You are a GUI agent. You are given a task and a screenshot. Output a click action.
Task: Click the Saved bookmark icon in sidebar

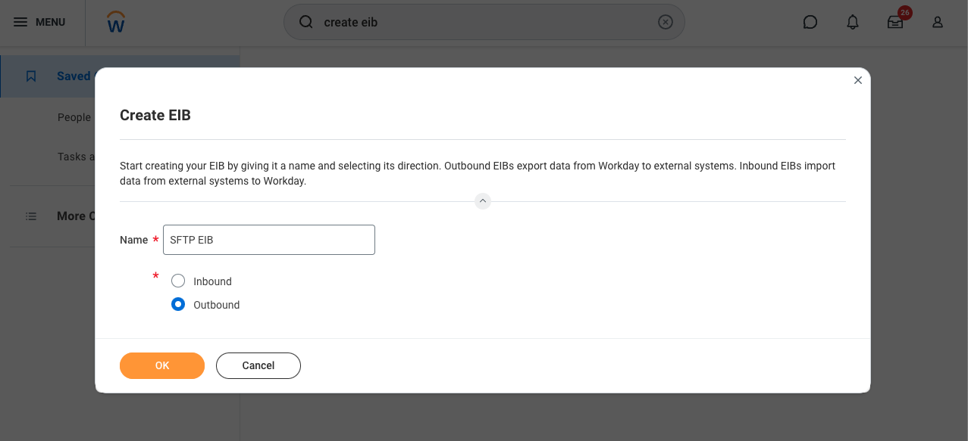point(31,76)
